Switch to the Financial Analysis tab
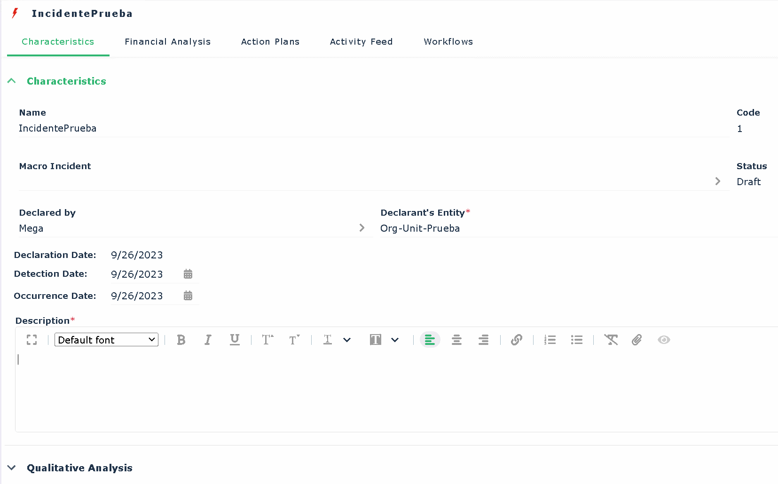The image size is (778, 484). click(168, 42)
